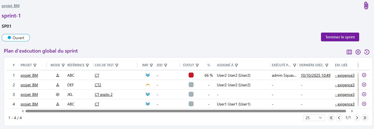Open the page size dropdown showing 25
Image resolution: width=374 pixels, height=129 pixels.
[x=314, y=118]
